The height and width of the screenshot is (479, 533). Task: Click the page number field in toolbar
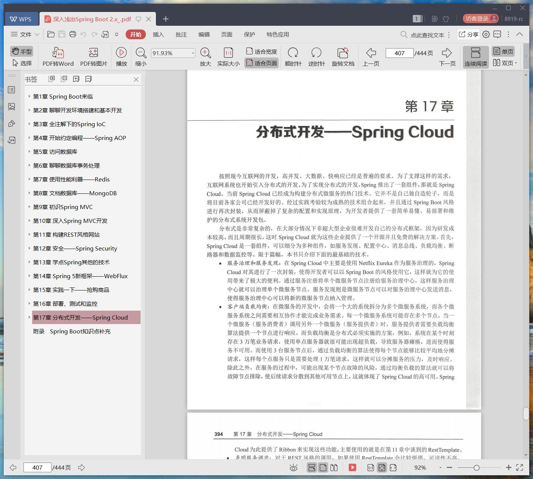coord(399,53)
